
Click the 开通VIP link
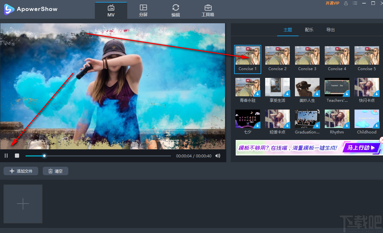pos(332,3)
